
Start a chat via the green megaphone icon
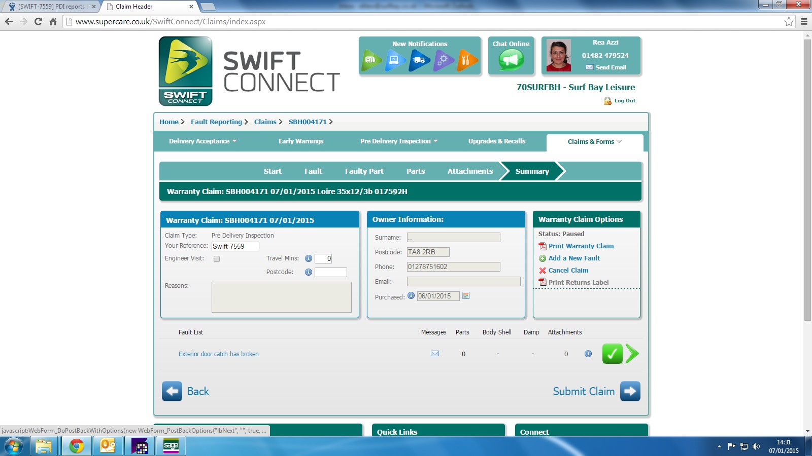pos(511,60)
